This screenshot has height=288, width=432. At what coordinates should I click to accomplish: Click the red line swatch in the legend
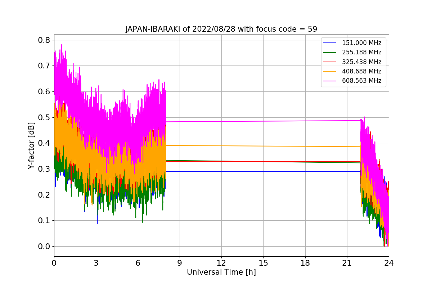pos(330,62)
